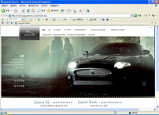Expand the contacts (24) dropdown arrow
The height and width of the screenshot is (115, 159).
click(x=100, y=19)
